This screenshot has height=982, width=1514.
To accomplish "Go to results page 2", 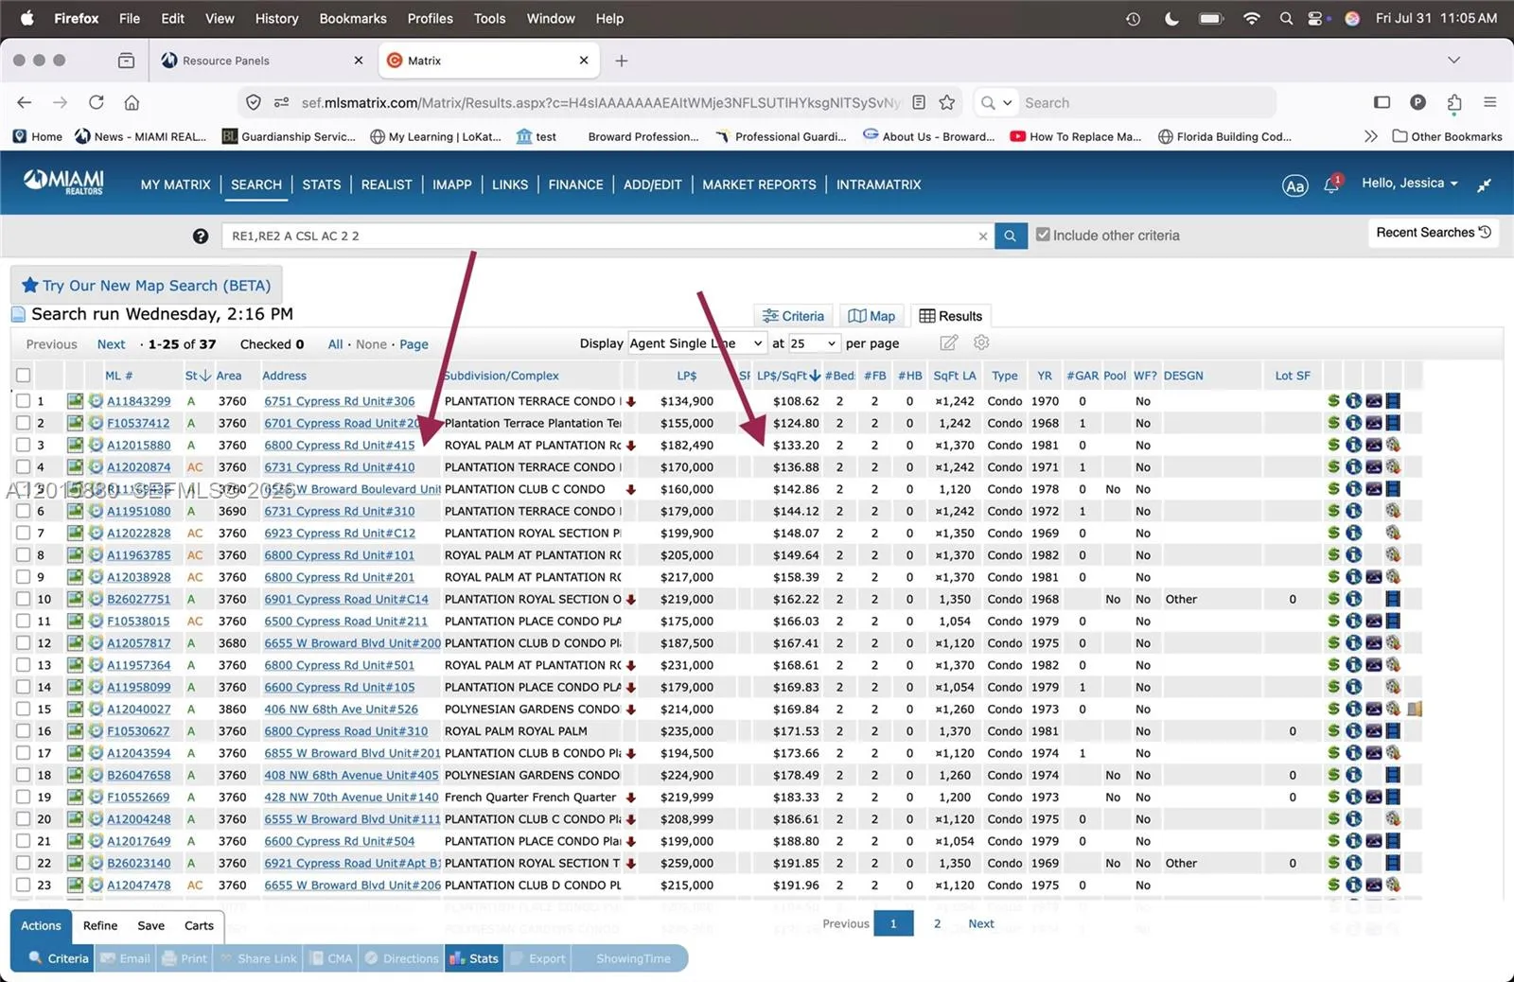I will (x=937, y=923).
